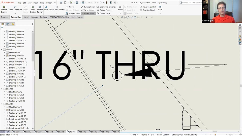Add a Revision Cloud
The image size is (242, 136).
coord(147,10)
